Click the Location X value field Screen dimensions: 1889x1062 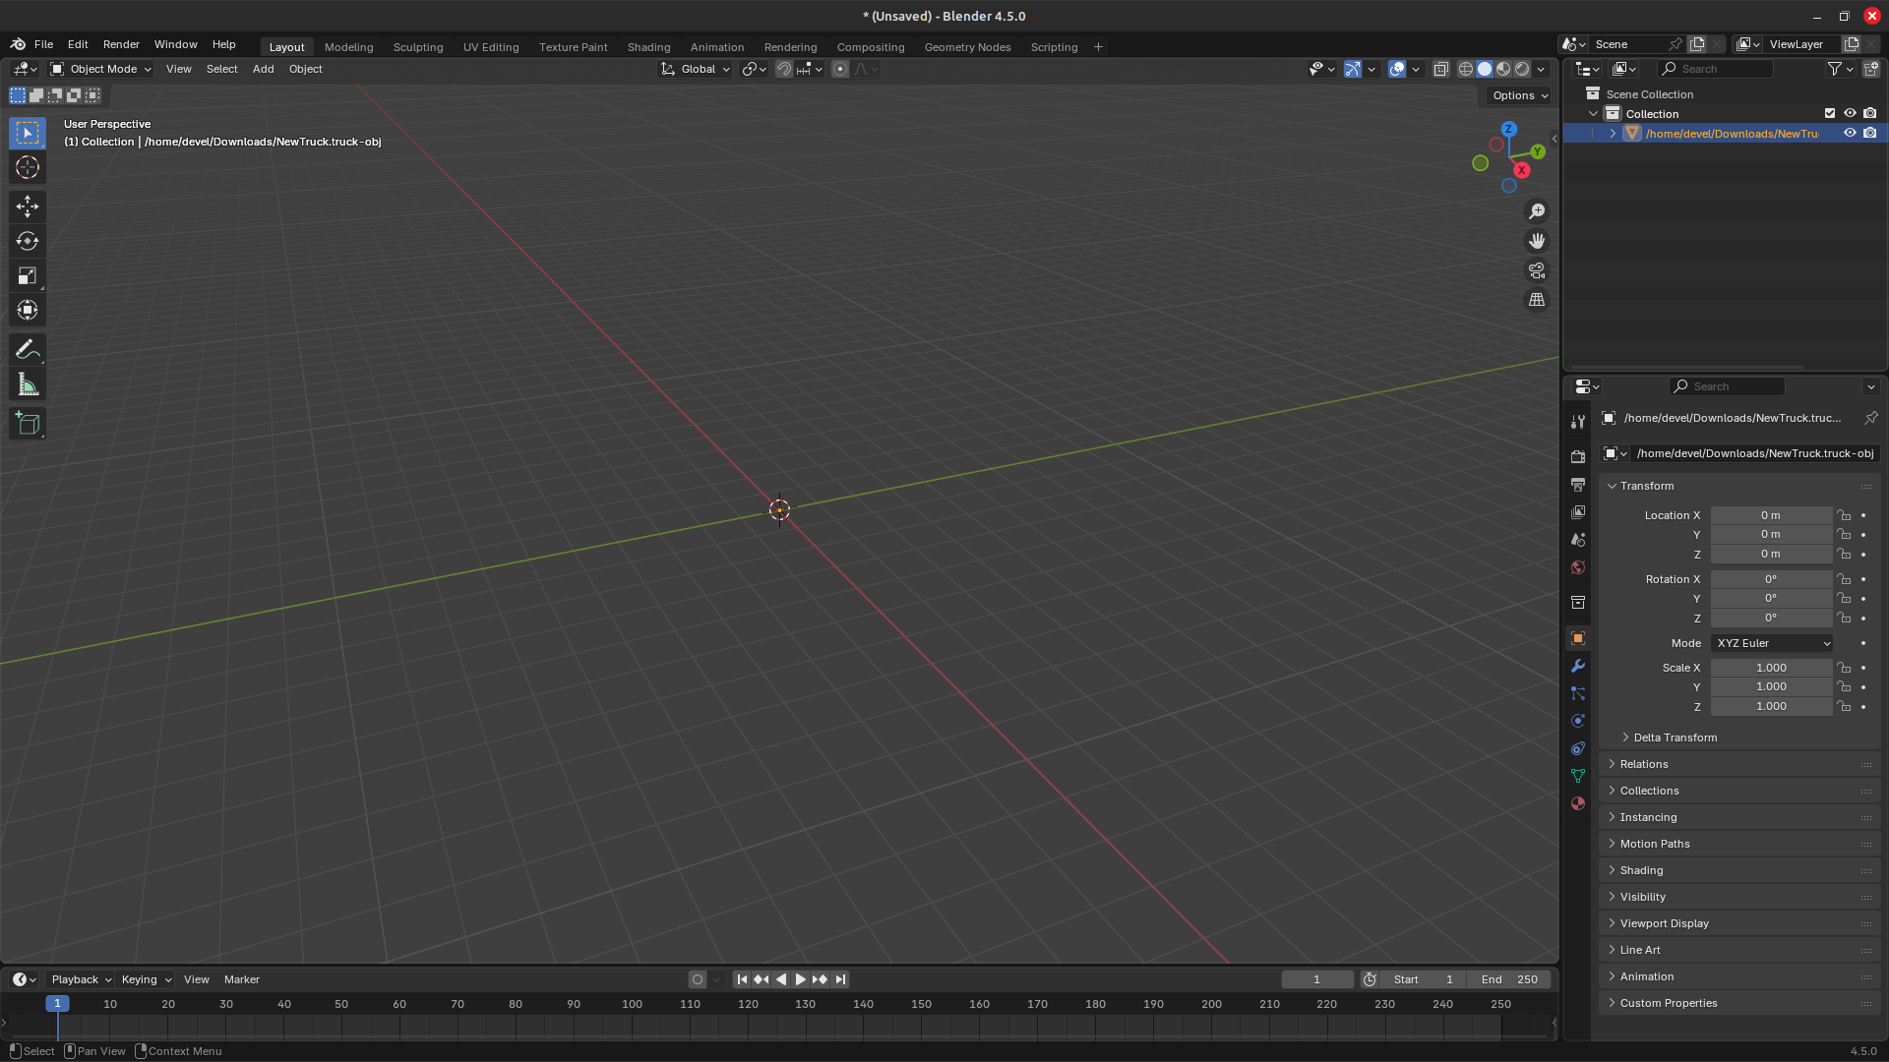point(1771,515)
